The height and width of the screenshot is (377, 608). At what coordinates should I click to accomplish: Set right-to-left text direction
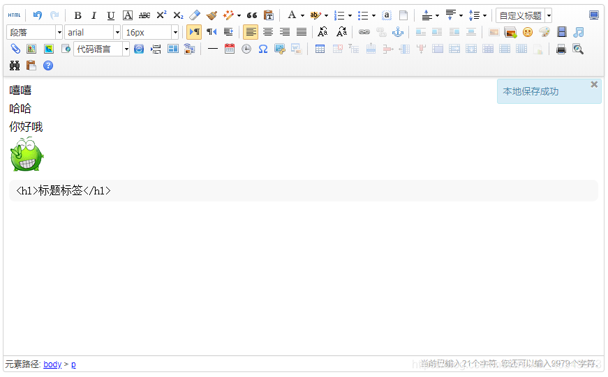[x=212, y=32]
